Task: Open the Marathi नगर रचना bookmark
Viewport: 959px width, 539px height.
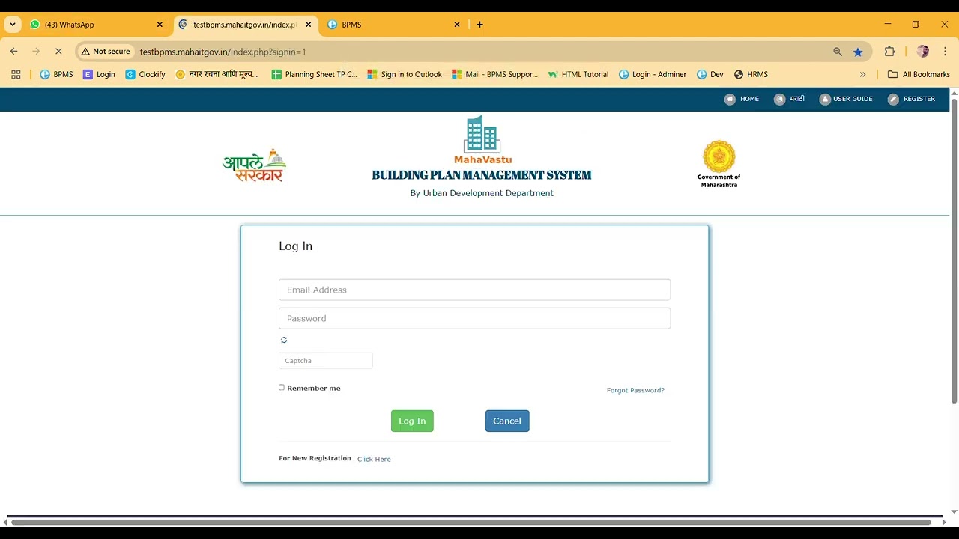Action: point(217,74)
